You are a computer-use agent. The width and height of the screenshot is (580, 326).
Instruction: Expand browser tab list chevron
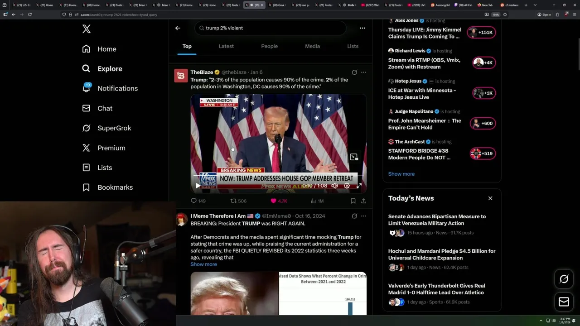pyautogui.click(x=535, y=5)
